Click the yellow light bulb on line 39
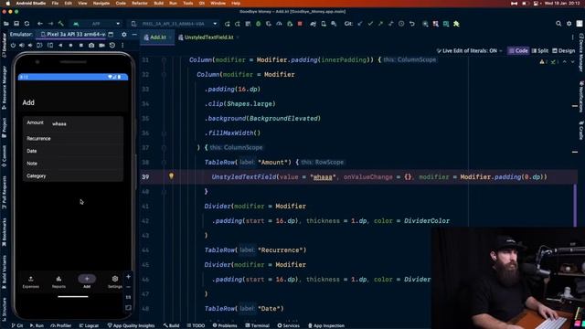Image resolution: width=585 pixels, height=329 pixels. (x=171, y=175)
